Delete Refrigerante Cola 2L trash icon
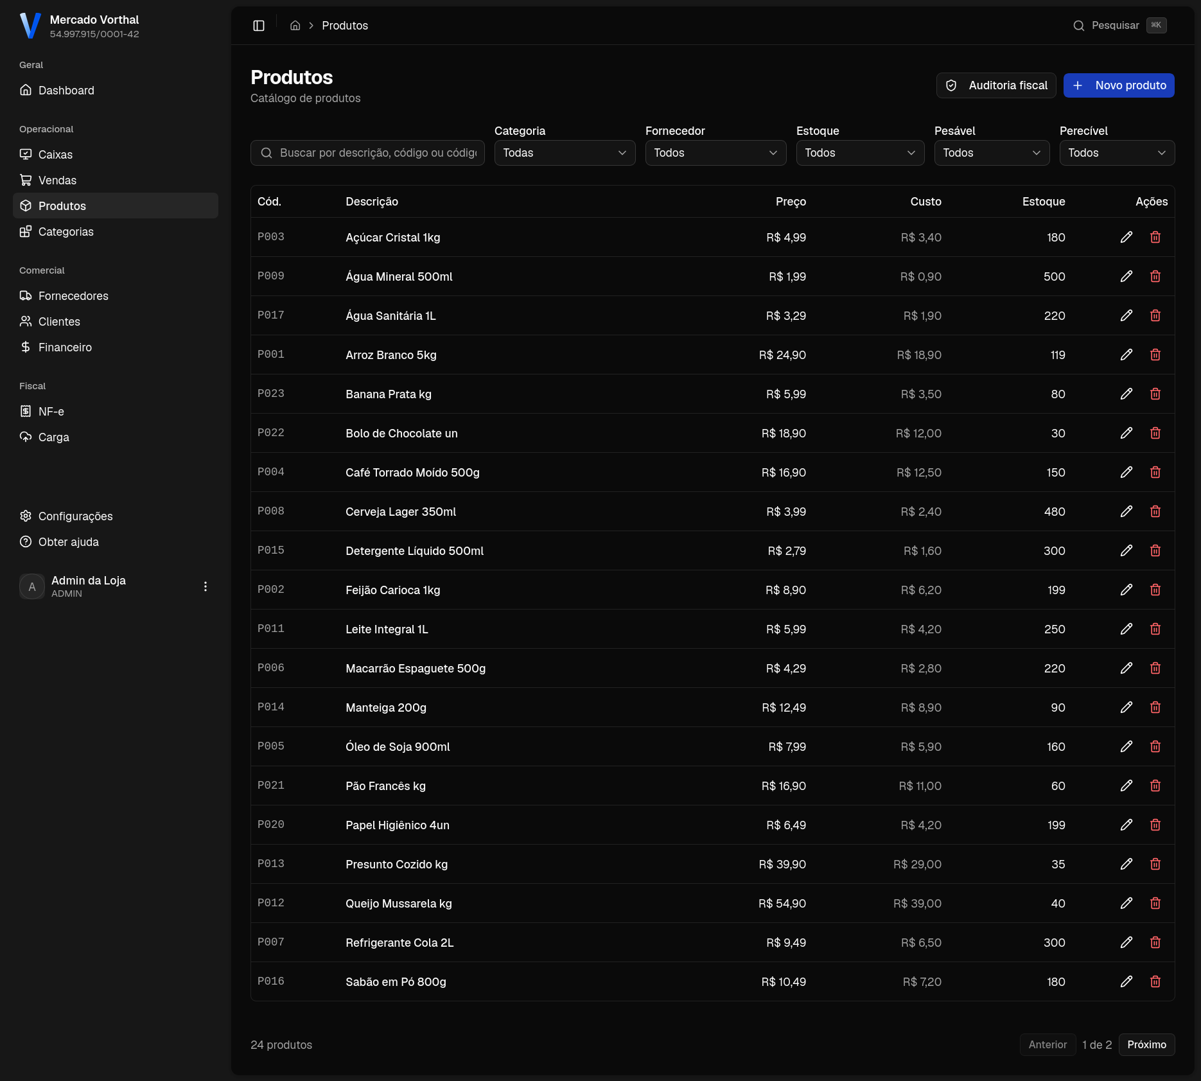Viewport: 1201px width, 1081px height. click(1155, 943)
